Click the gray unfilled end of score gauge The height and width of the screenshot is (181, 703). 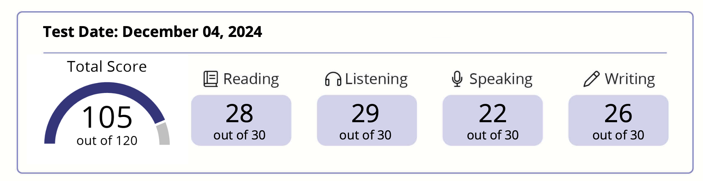(x=163, y=133)
